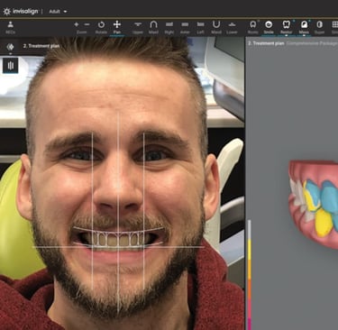Click the Invisalign logo
This screenshot has height=330, width=338.
point(21,12)
